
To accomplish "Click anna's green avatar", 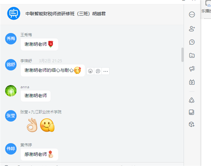I will (11, 91).
